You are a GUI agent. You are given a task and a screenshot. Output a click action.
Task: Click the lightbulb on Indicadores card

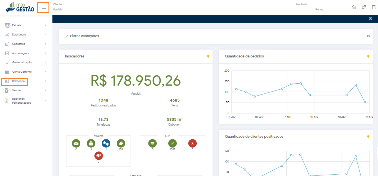tap(208, 56)
